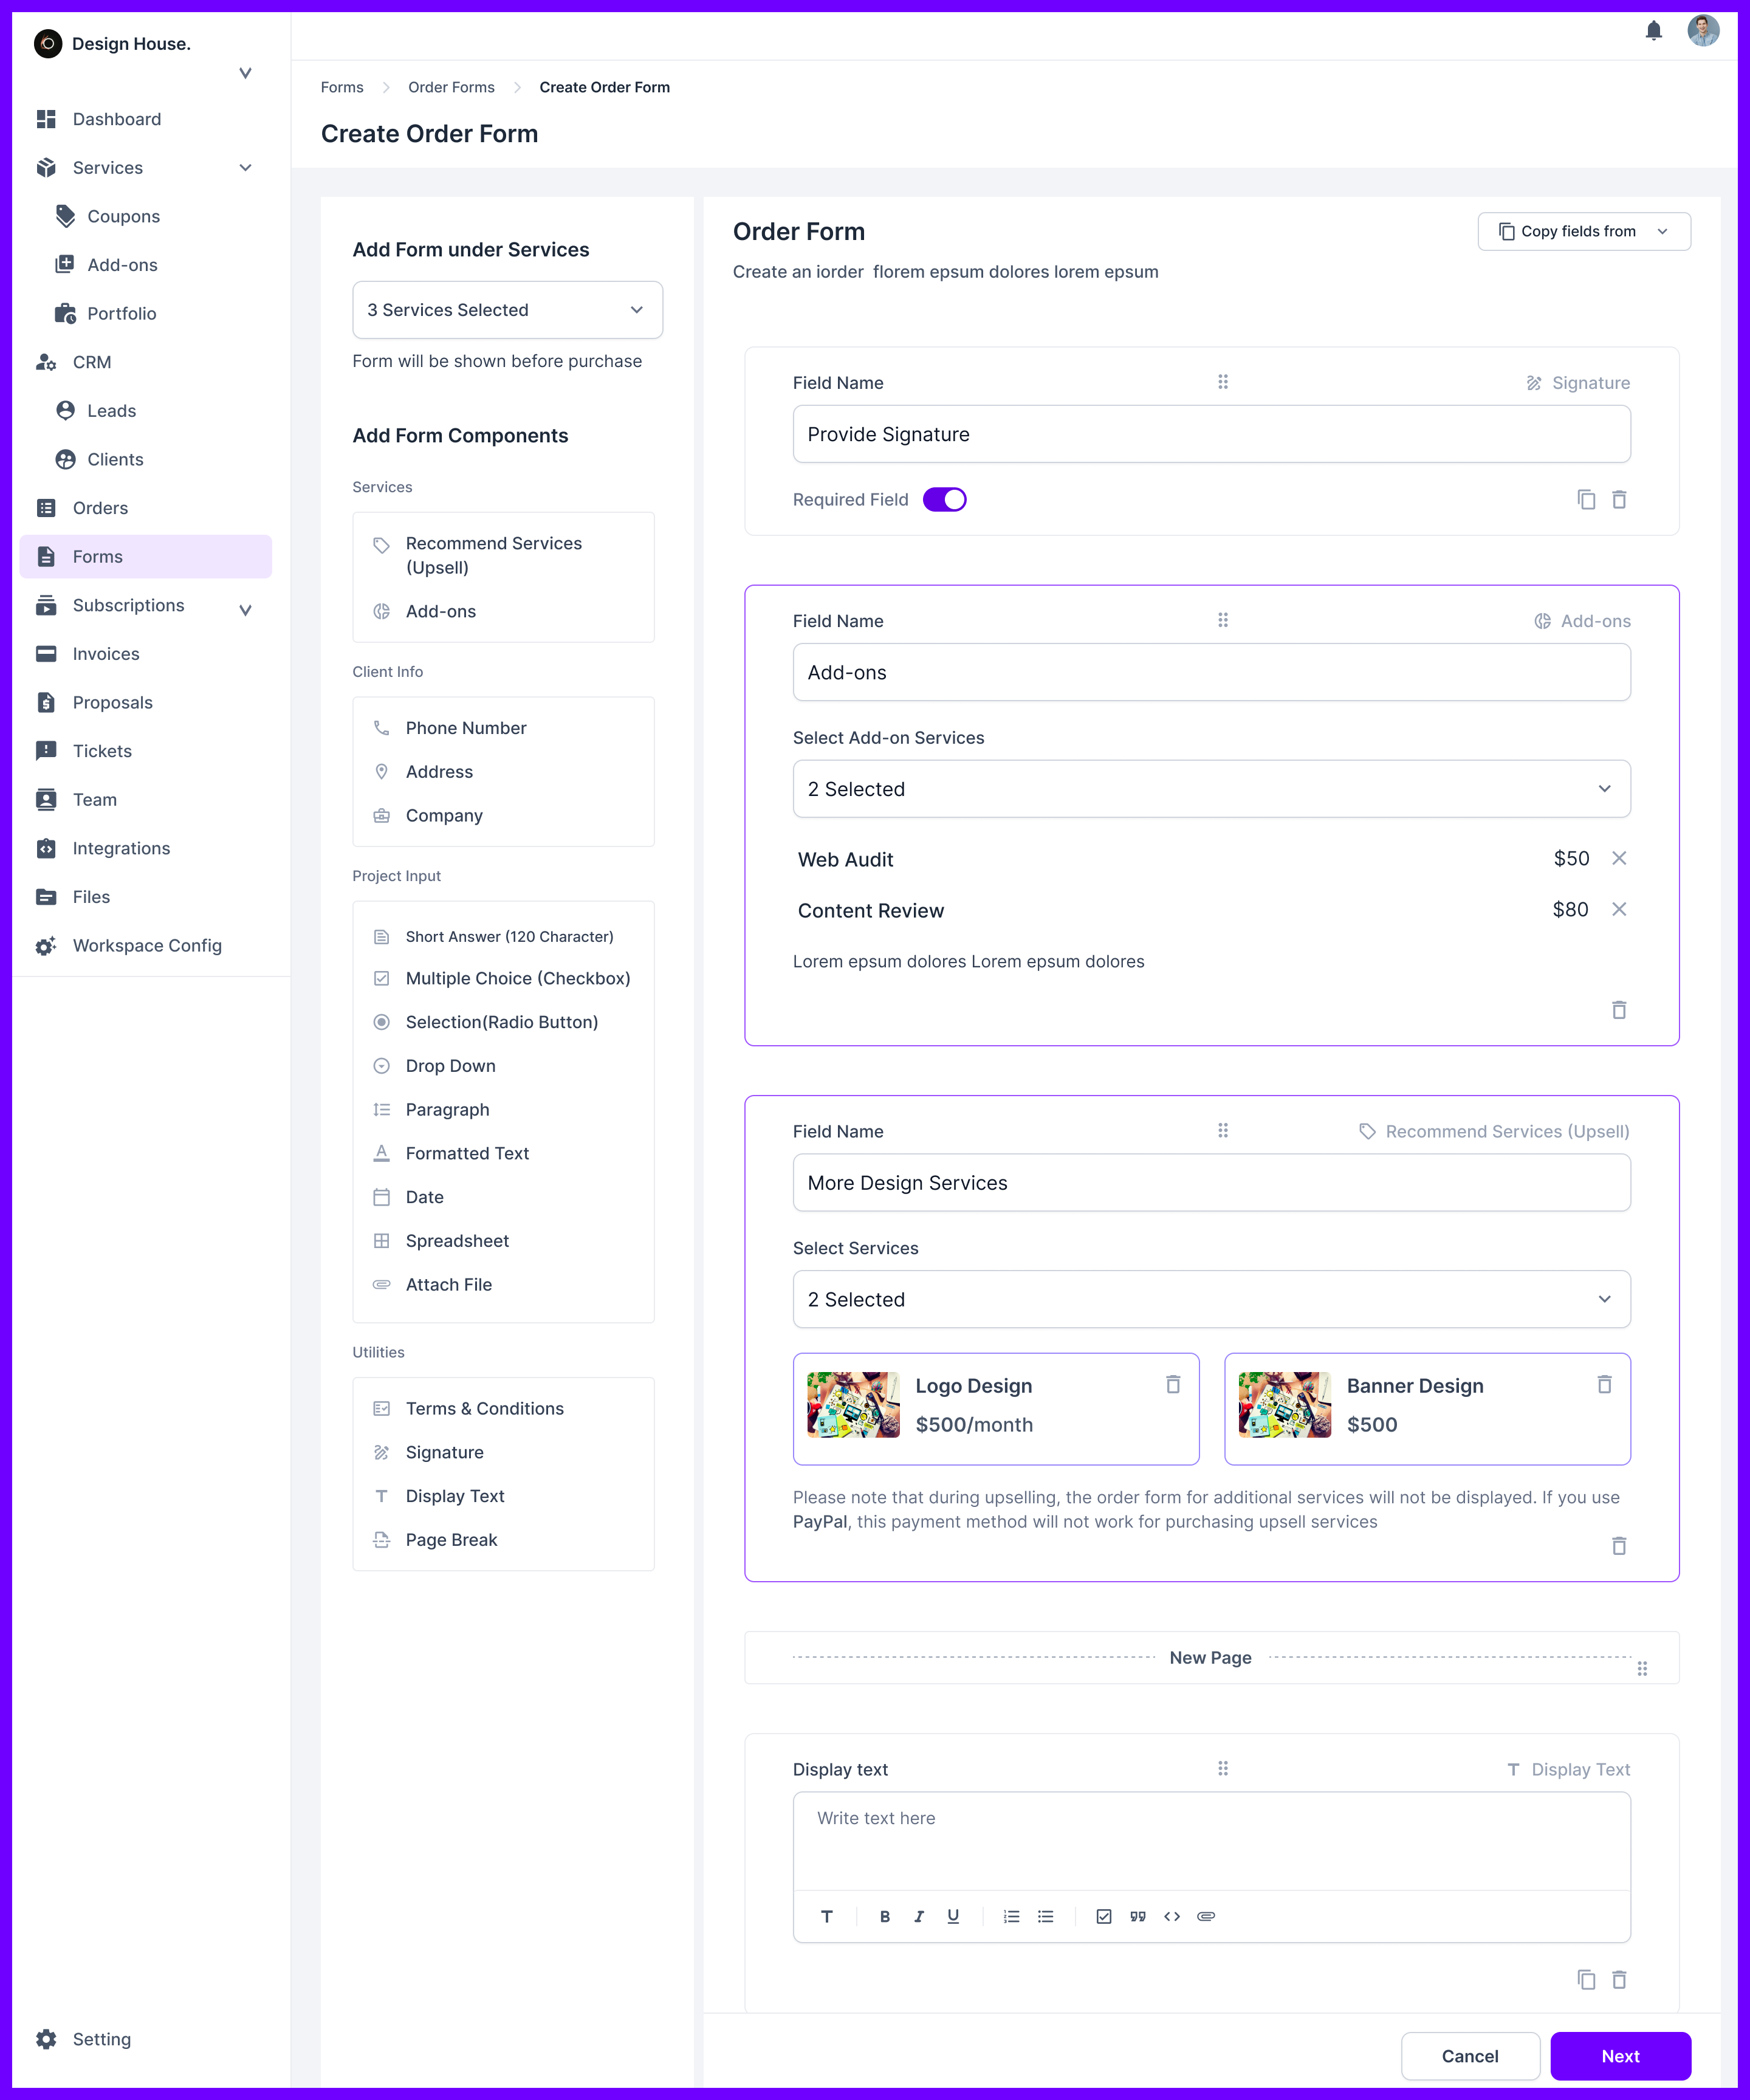This screenshot has height=2100, width=1750.
Task: Navigate to Order Forms via breadcrumb
Action: click(450, 87)
